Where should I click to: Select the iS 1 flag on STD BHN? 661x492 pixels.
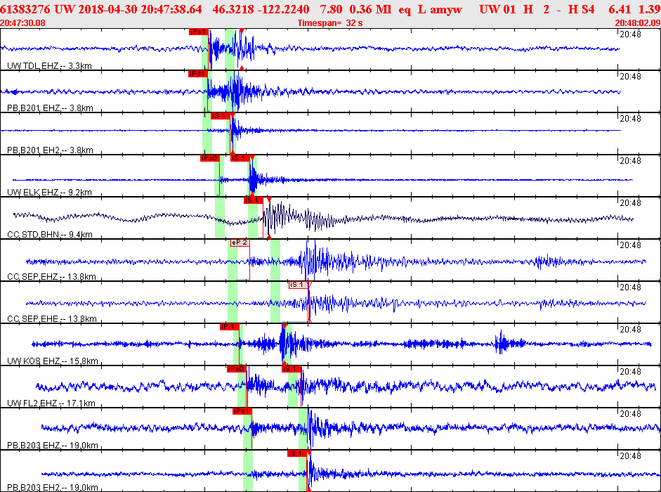pos(254,200)
